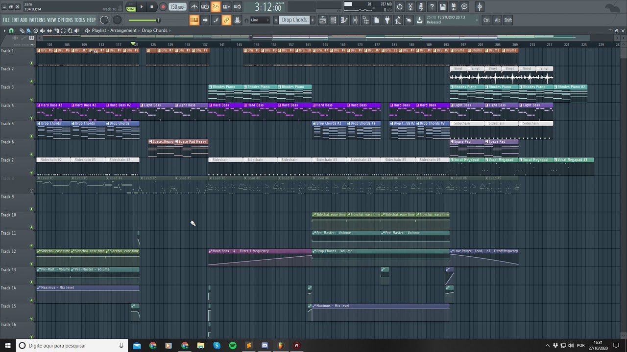Open the FILE menu

point(6,20)
